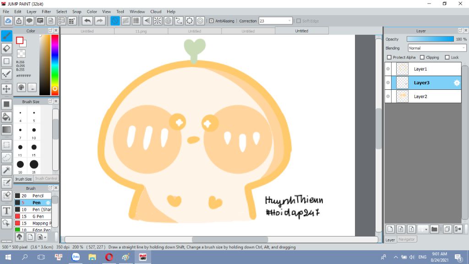Choose the rectangular Select tool

tap(6, 145)
